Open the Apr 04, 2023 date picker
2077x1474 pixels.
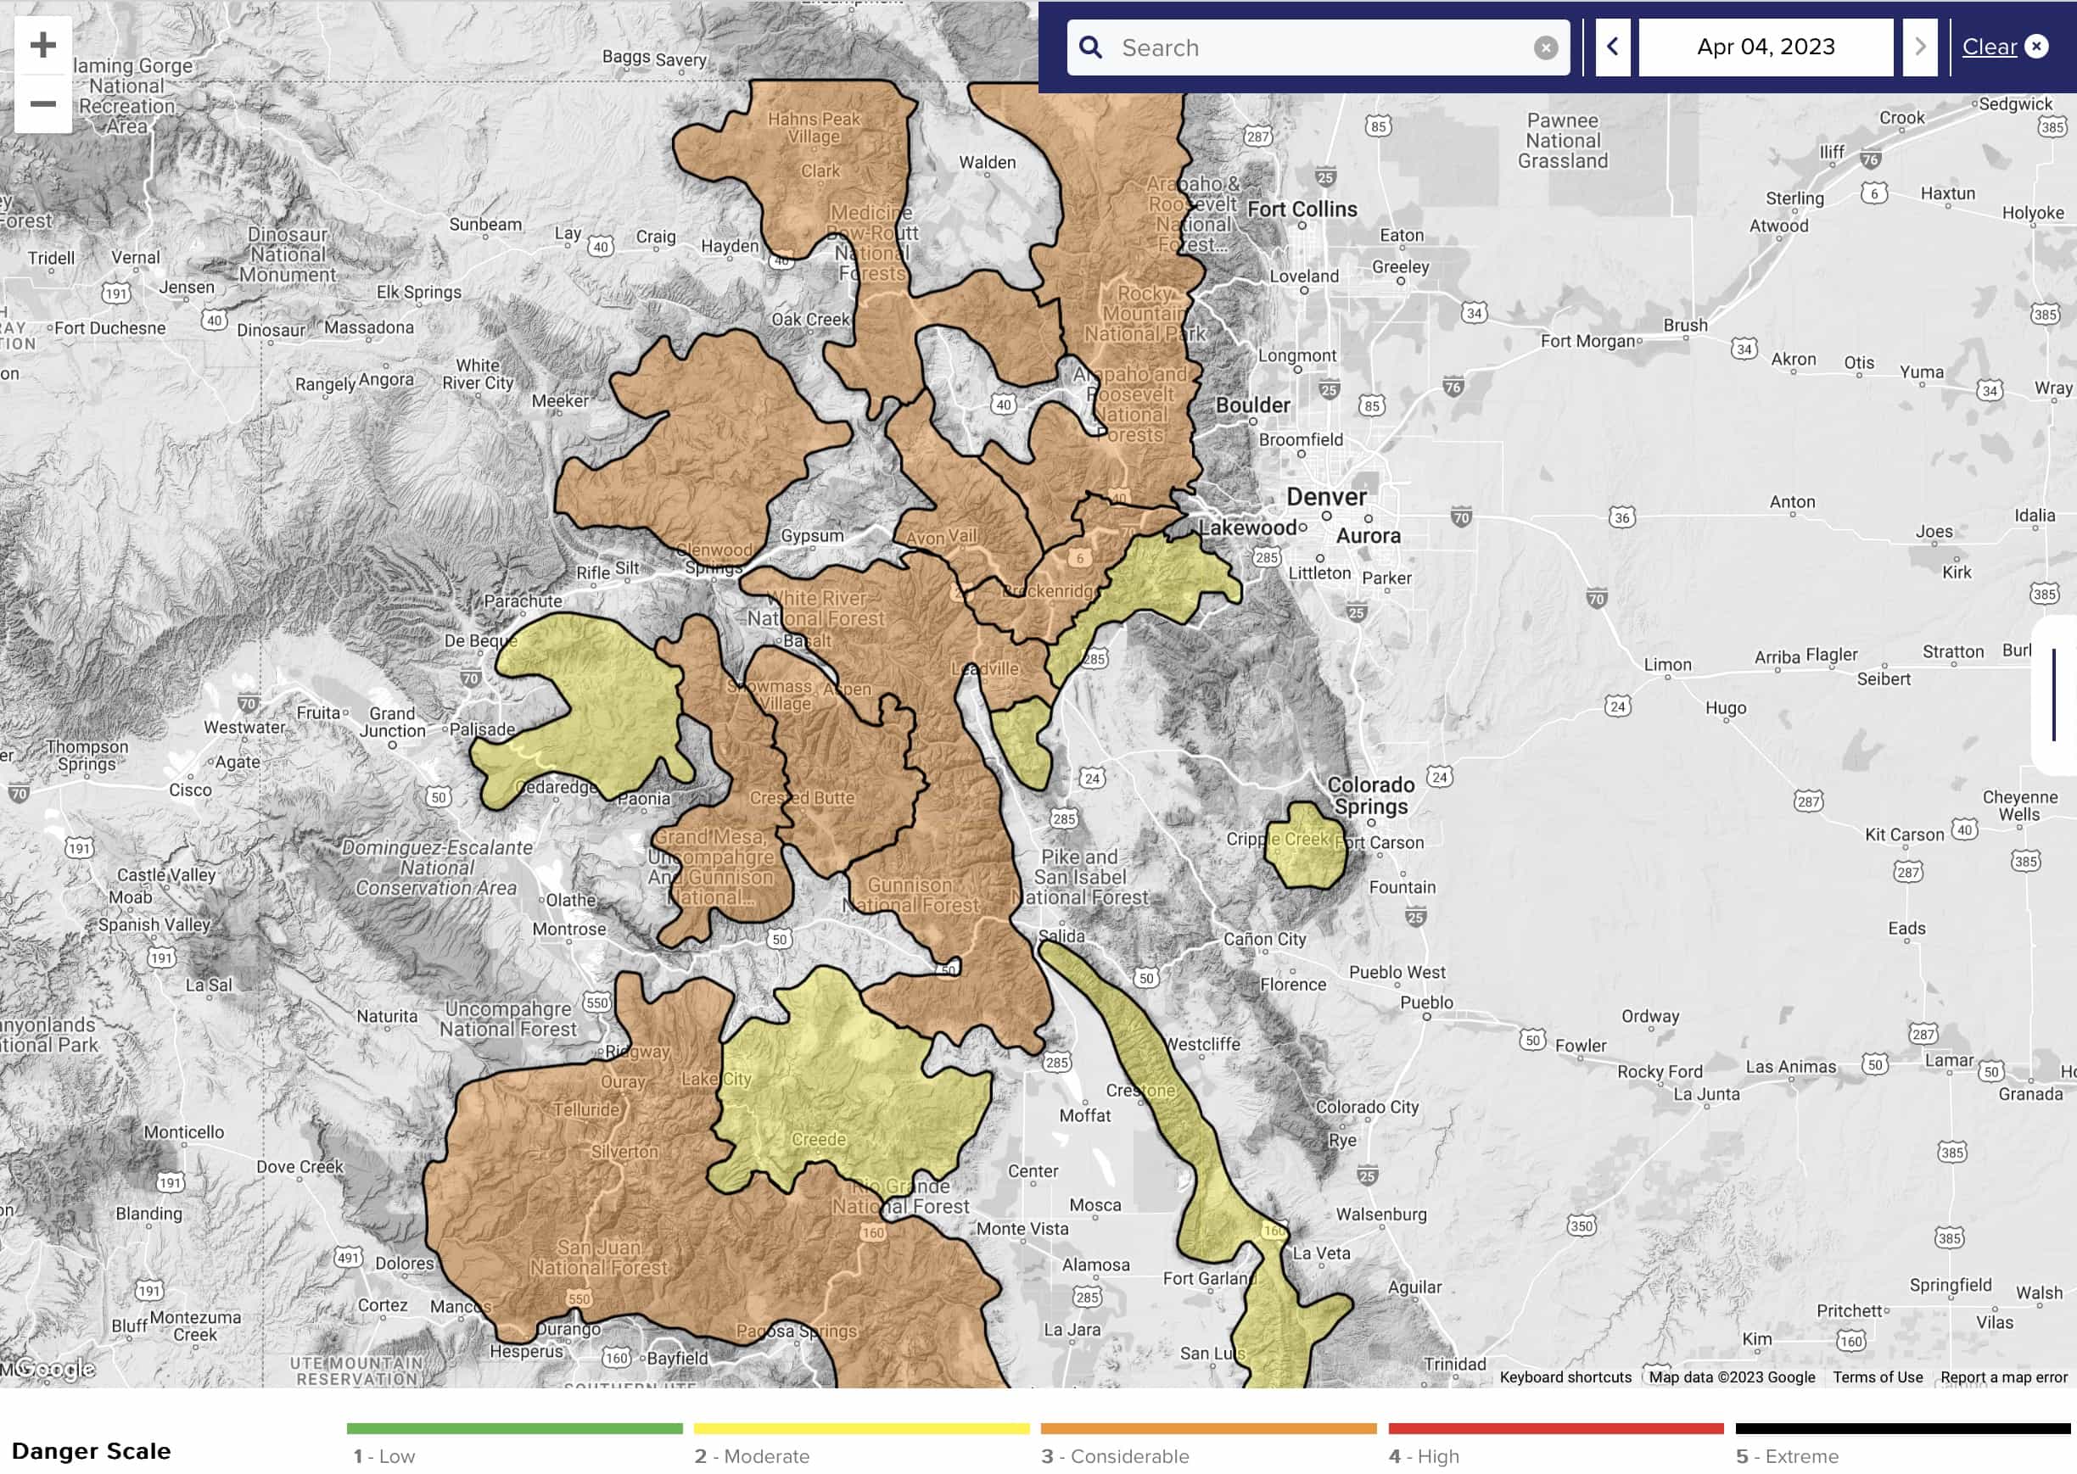tap(1766, 47)
